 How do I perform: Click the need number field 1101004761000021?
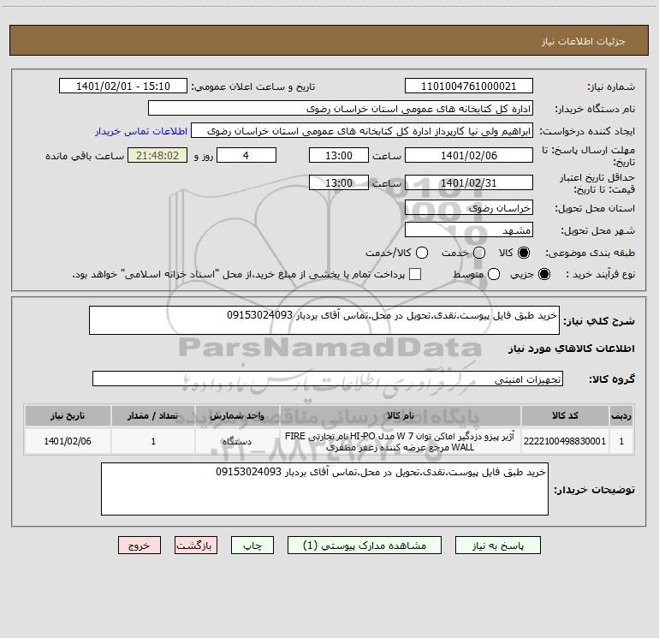469,86
